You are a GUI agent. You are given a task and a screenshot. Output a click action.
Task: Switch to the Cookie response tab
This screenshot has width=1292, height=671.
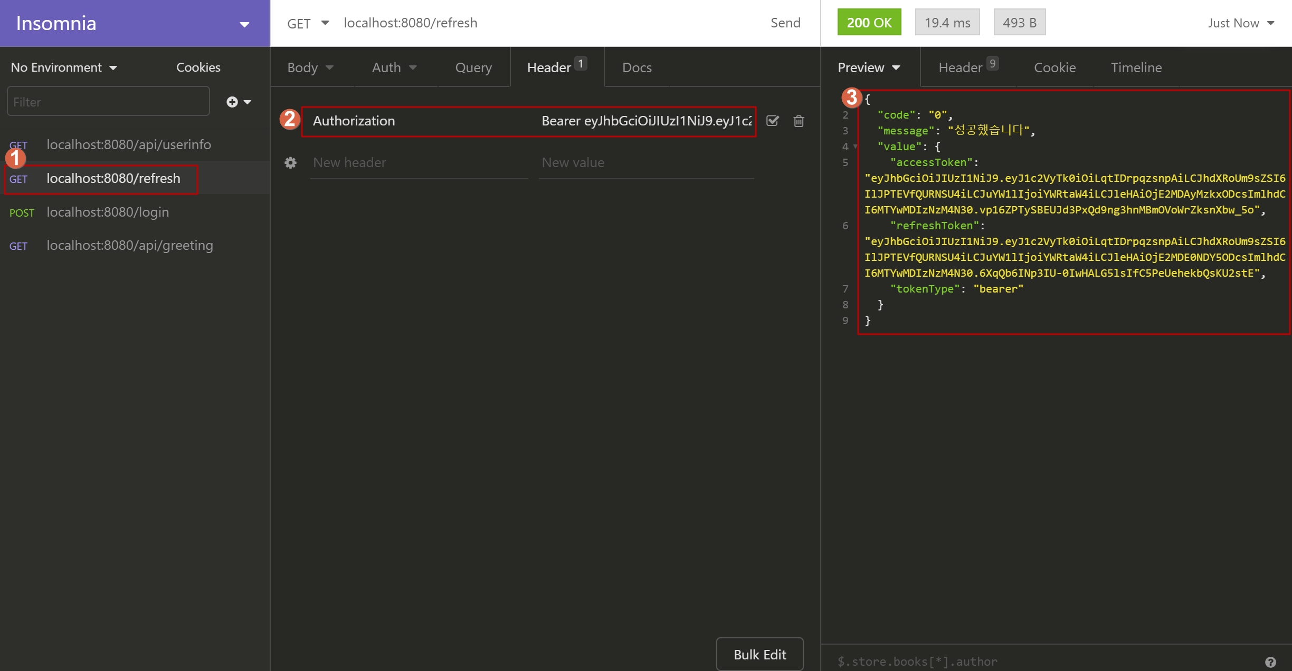1054,67
